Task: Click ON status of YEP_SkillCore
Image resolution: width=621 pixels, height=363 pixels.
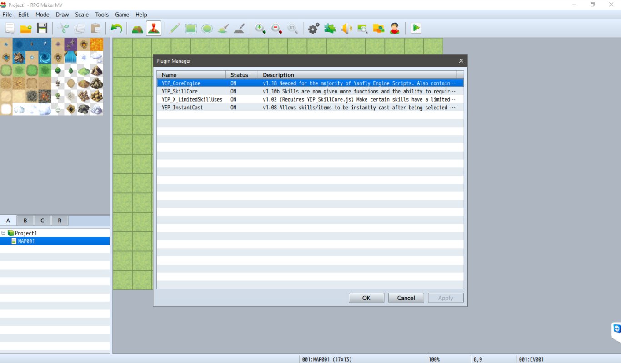Action: (x=233, y=91)
